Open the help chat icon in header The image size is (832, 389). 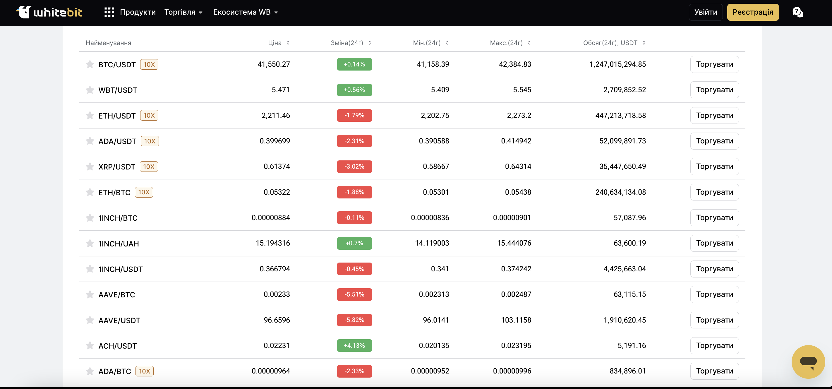(x=797, y=12)
